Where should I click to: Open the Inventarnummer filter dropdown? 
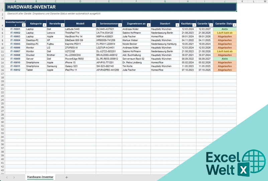point(24,25)
